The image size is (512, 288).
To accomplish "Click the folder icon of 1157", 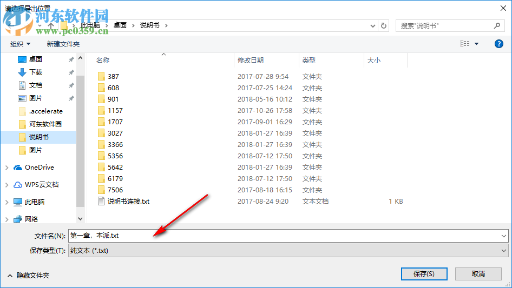I will [x=101, y=111].
